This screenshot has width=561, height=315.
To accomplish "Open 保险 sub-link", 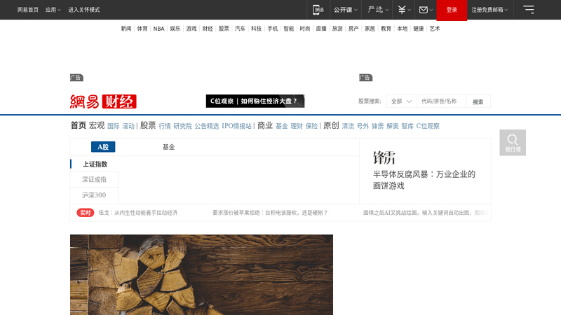I will coord(311,126).
